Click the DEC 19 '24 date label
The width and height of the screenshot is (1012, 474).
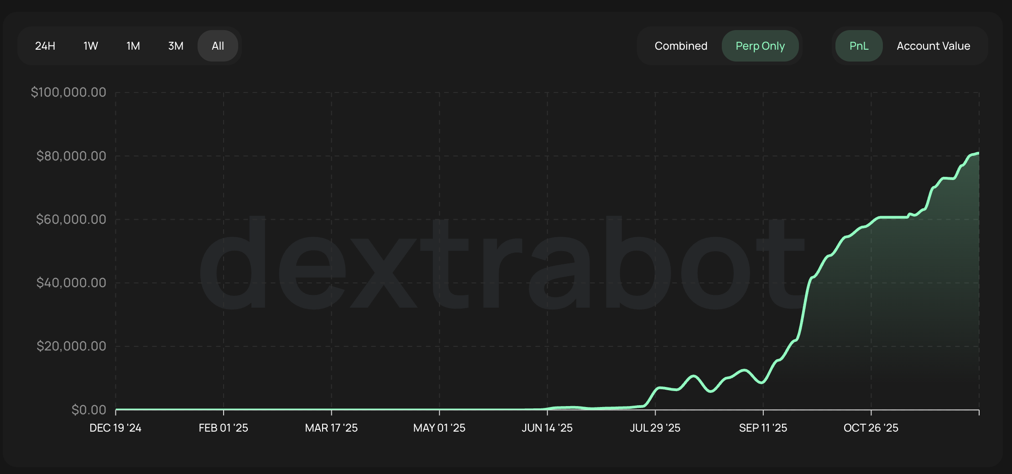115,428
